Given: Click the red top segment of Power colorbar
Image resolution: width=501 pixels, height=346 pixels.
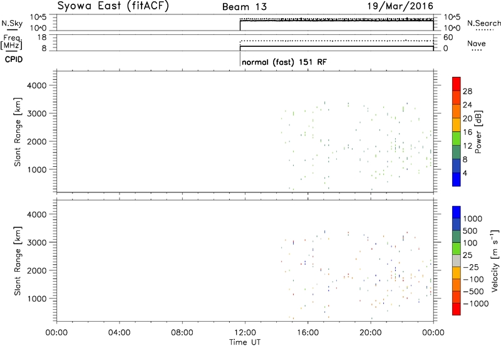Looking at the screenshot, I should coord(457,84).
